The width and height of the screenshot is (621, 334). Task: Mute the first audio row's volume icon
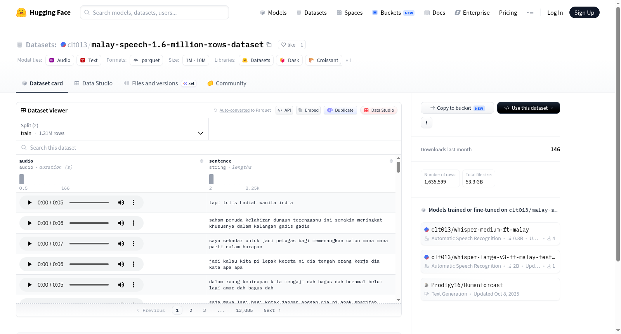pos(121,202)
